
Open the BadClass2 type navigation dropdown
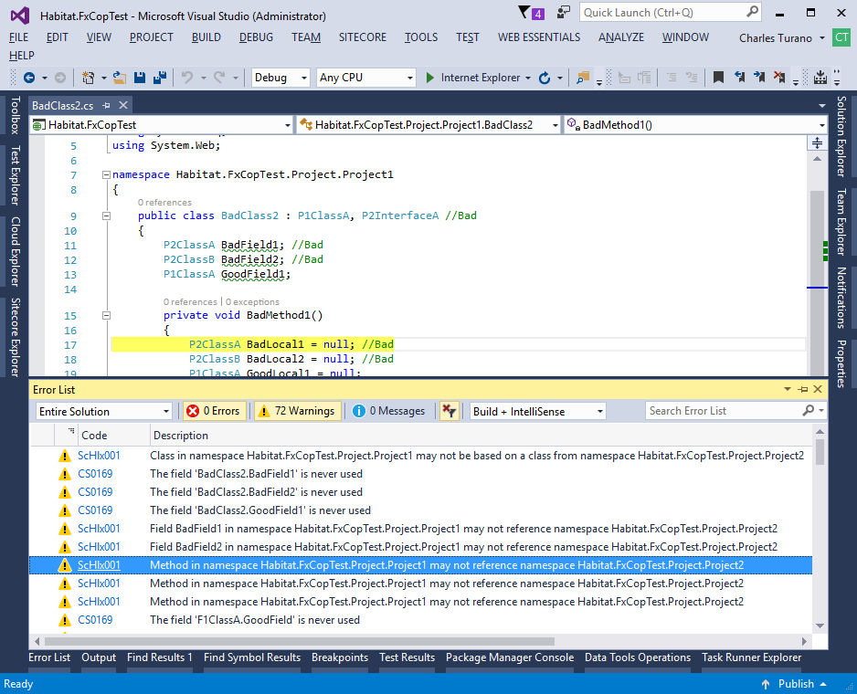point(429,125)
